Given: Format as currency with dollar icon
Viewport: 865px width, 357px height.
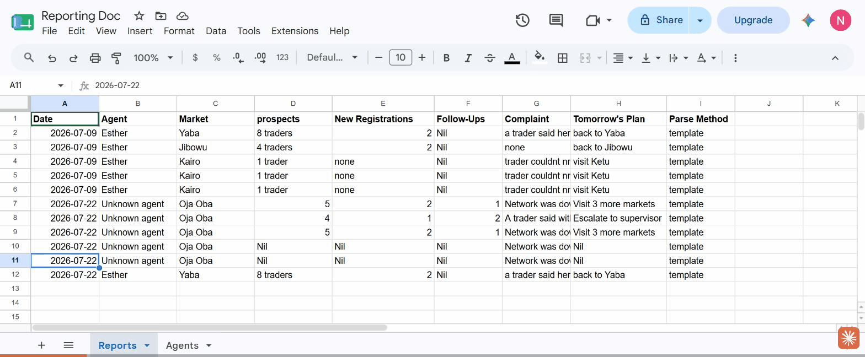Looking at the screenshot, I should 195,57.
